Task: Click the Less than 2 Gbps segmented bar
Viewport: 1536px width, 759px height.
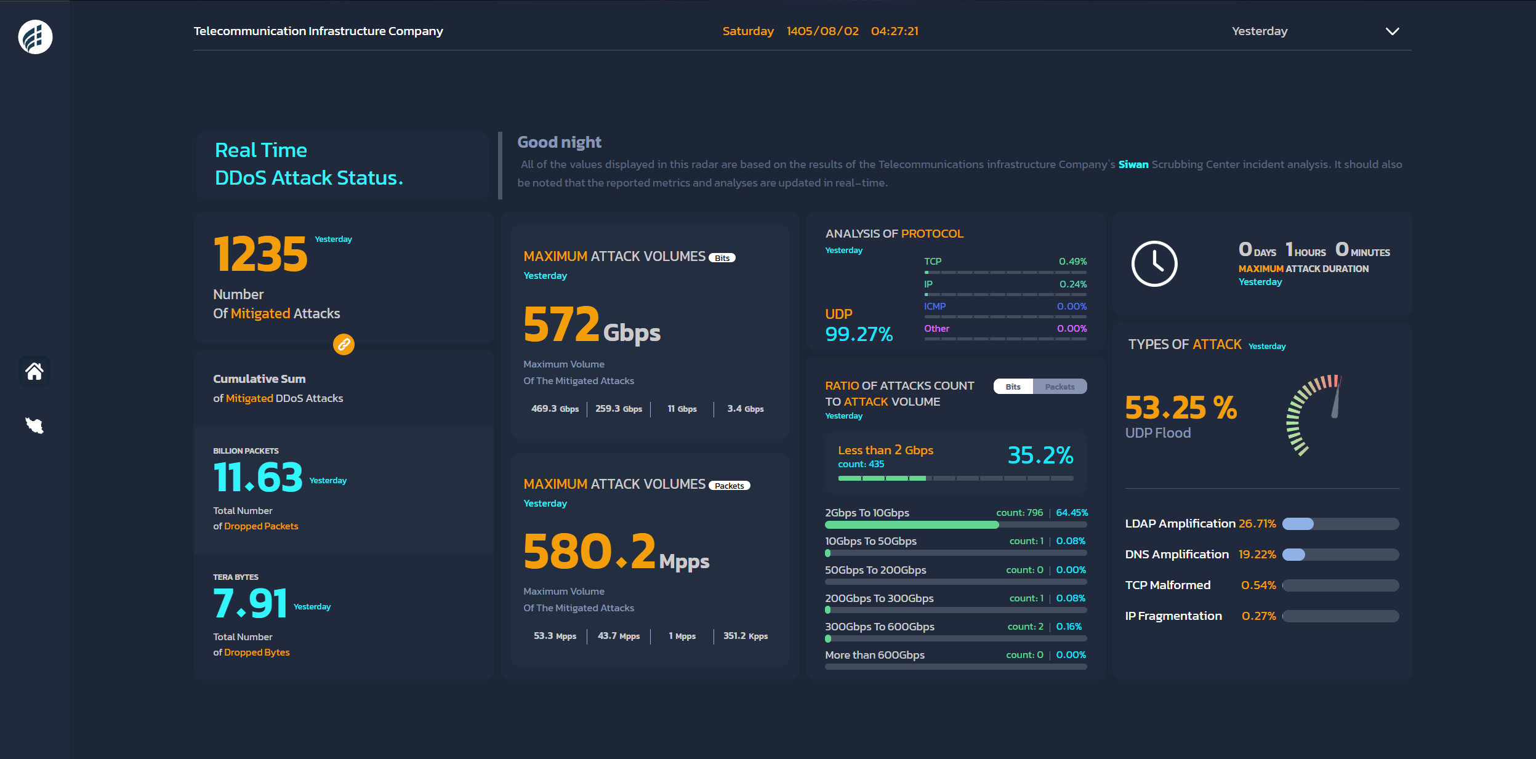Action: 955,478
